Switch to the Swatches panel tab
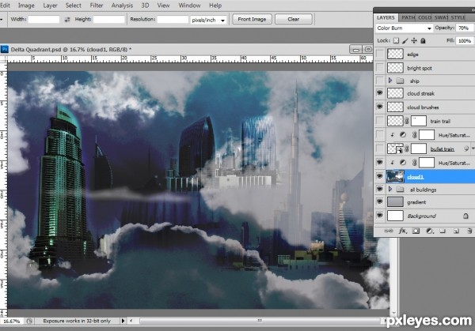 click(441, 17)
